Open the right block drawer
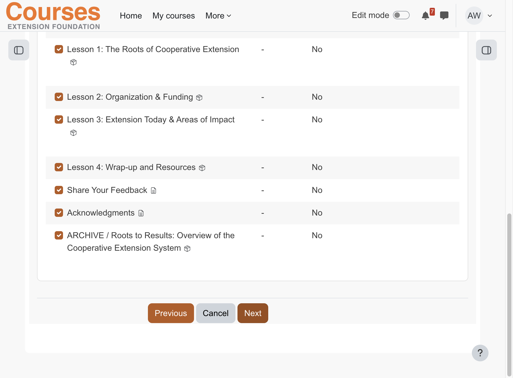The height and width of the screenshot is (378, 513). 486,50
